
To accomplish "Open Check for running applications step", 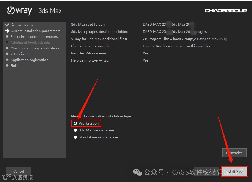I will (x=35, y=48).
